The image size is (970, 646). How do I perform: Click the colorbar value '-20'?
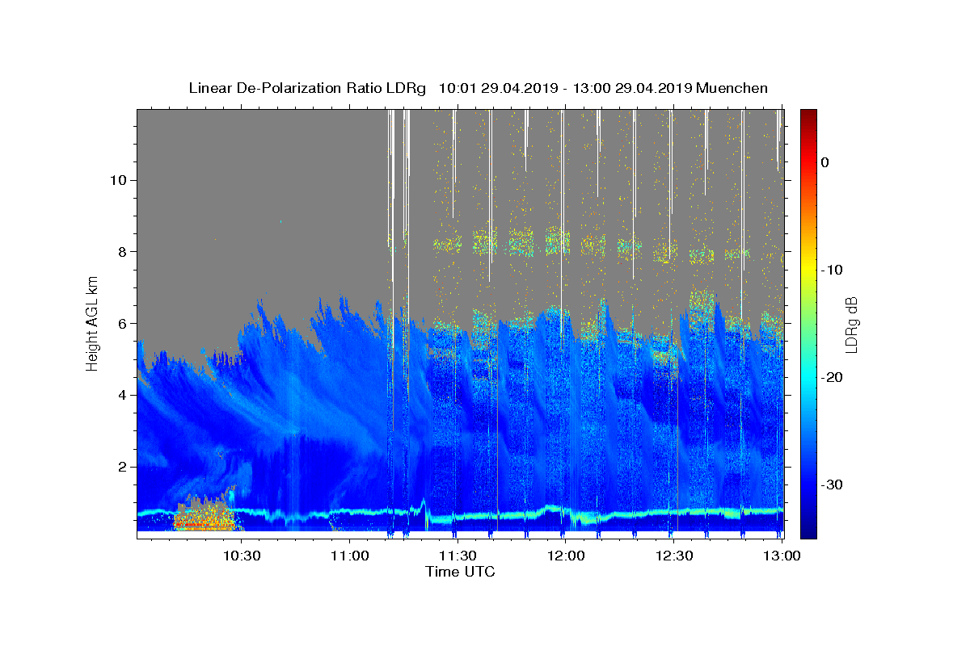click(x=832, y=377)
